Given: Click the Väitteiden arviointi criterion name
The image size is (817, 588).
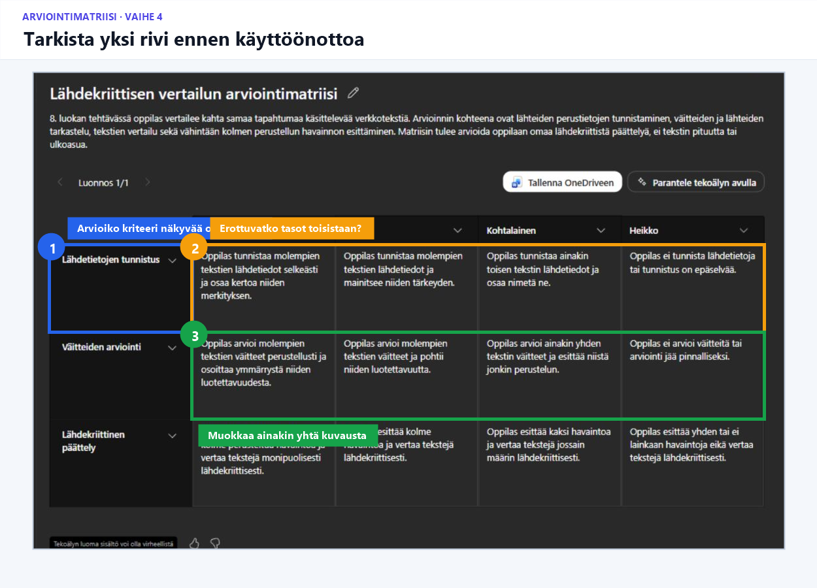Looking at the screenshot, I should click(x=101, y=347).
